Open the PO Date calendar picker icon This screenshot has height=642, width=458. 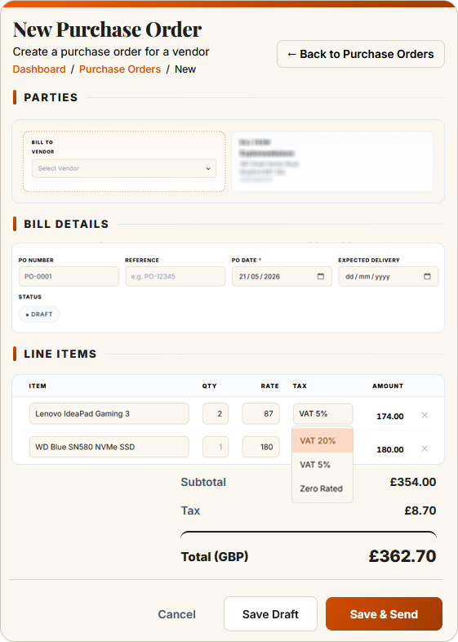(x=321, y=276)
